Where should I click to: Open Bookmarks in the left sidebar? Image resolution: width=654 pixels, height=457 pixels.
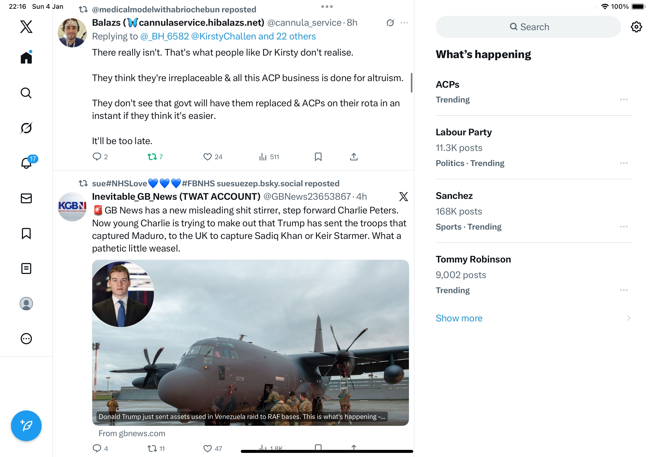[x=26, y=233]
